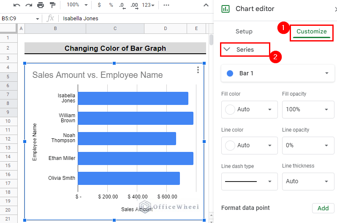Increase decimal places icon

[x=134, y=6]
